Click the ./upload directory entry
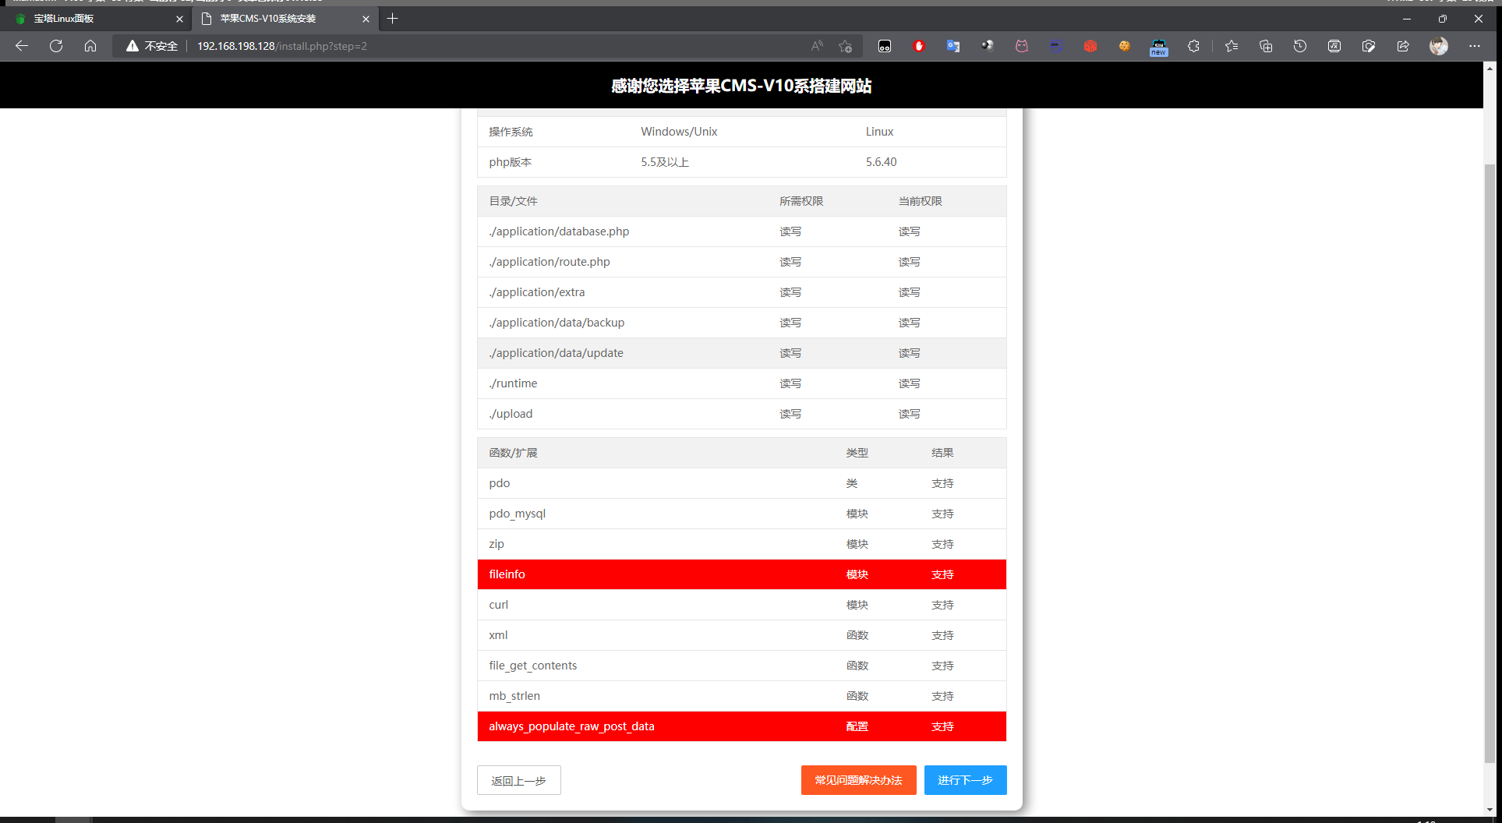Screen dimensions: 1502x823 511,414
